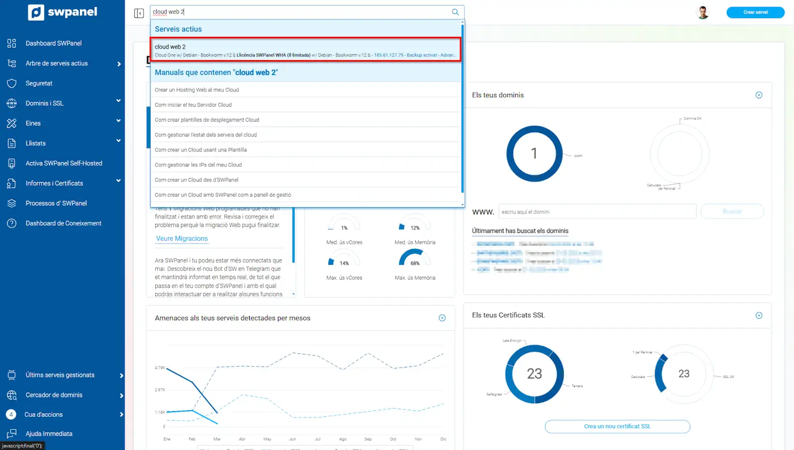Click the Cercador de dominis globe icon
794x450 pixels.
point(12,395)
